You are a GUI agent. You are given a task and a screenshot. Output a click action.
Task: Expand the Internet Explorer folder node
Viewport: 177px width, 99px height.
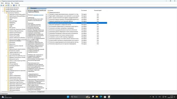point(6,18)
